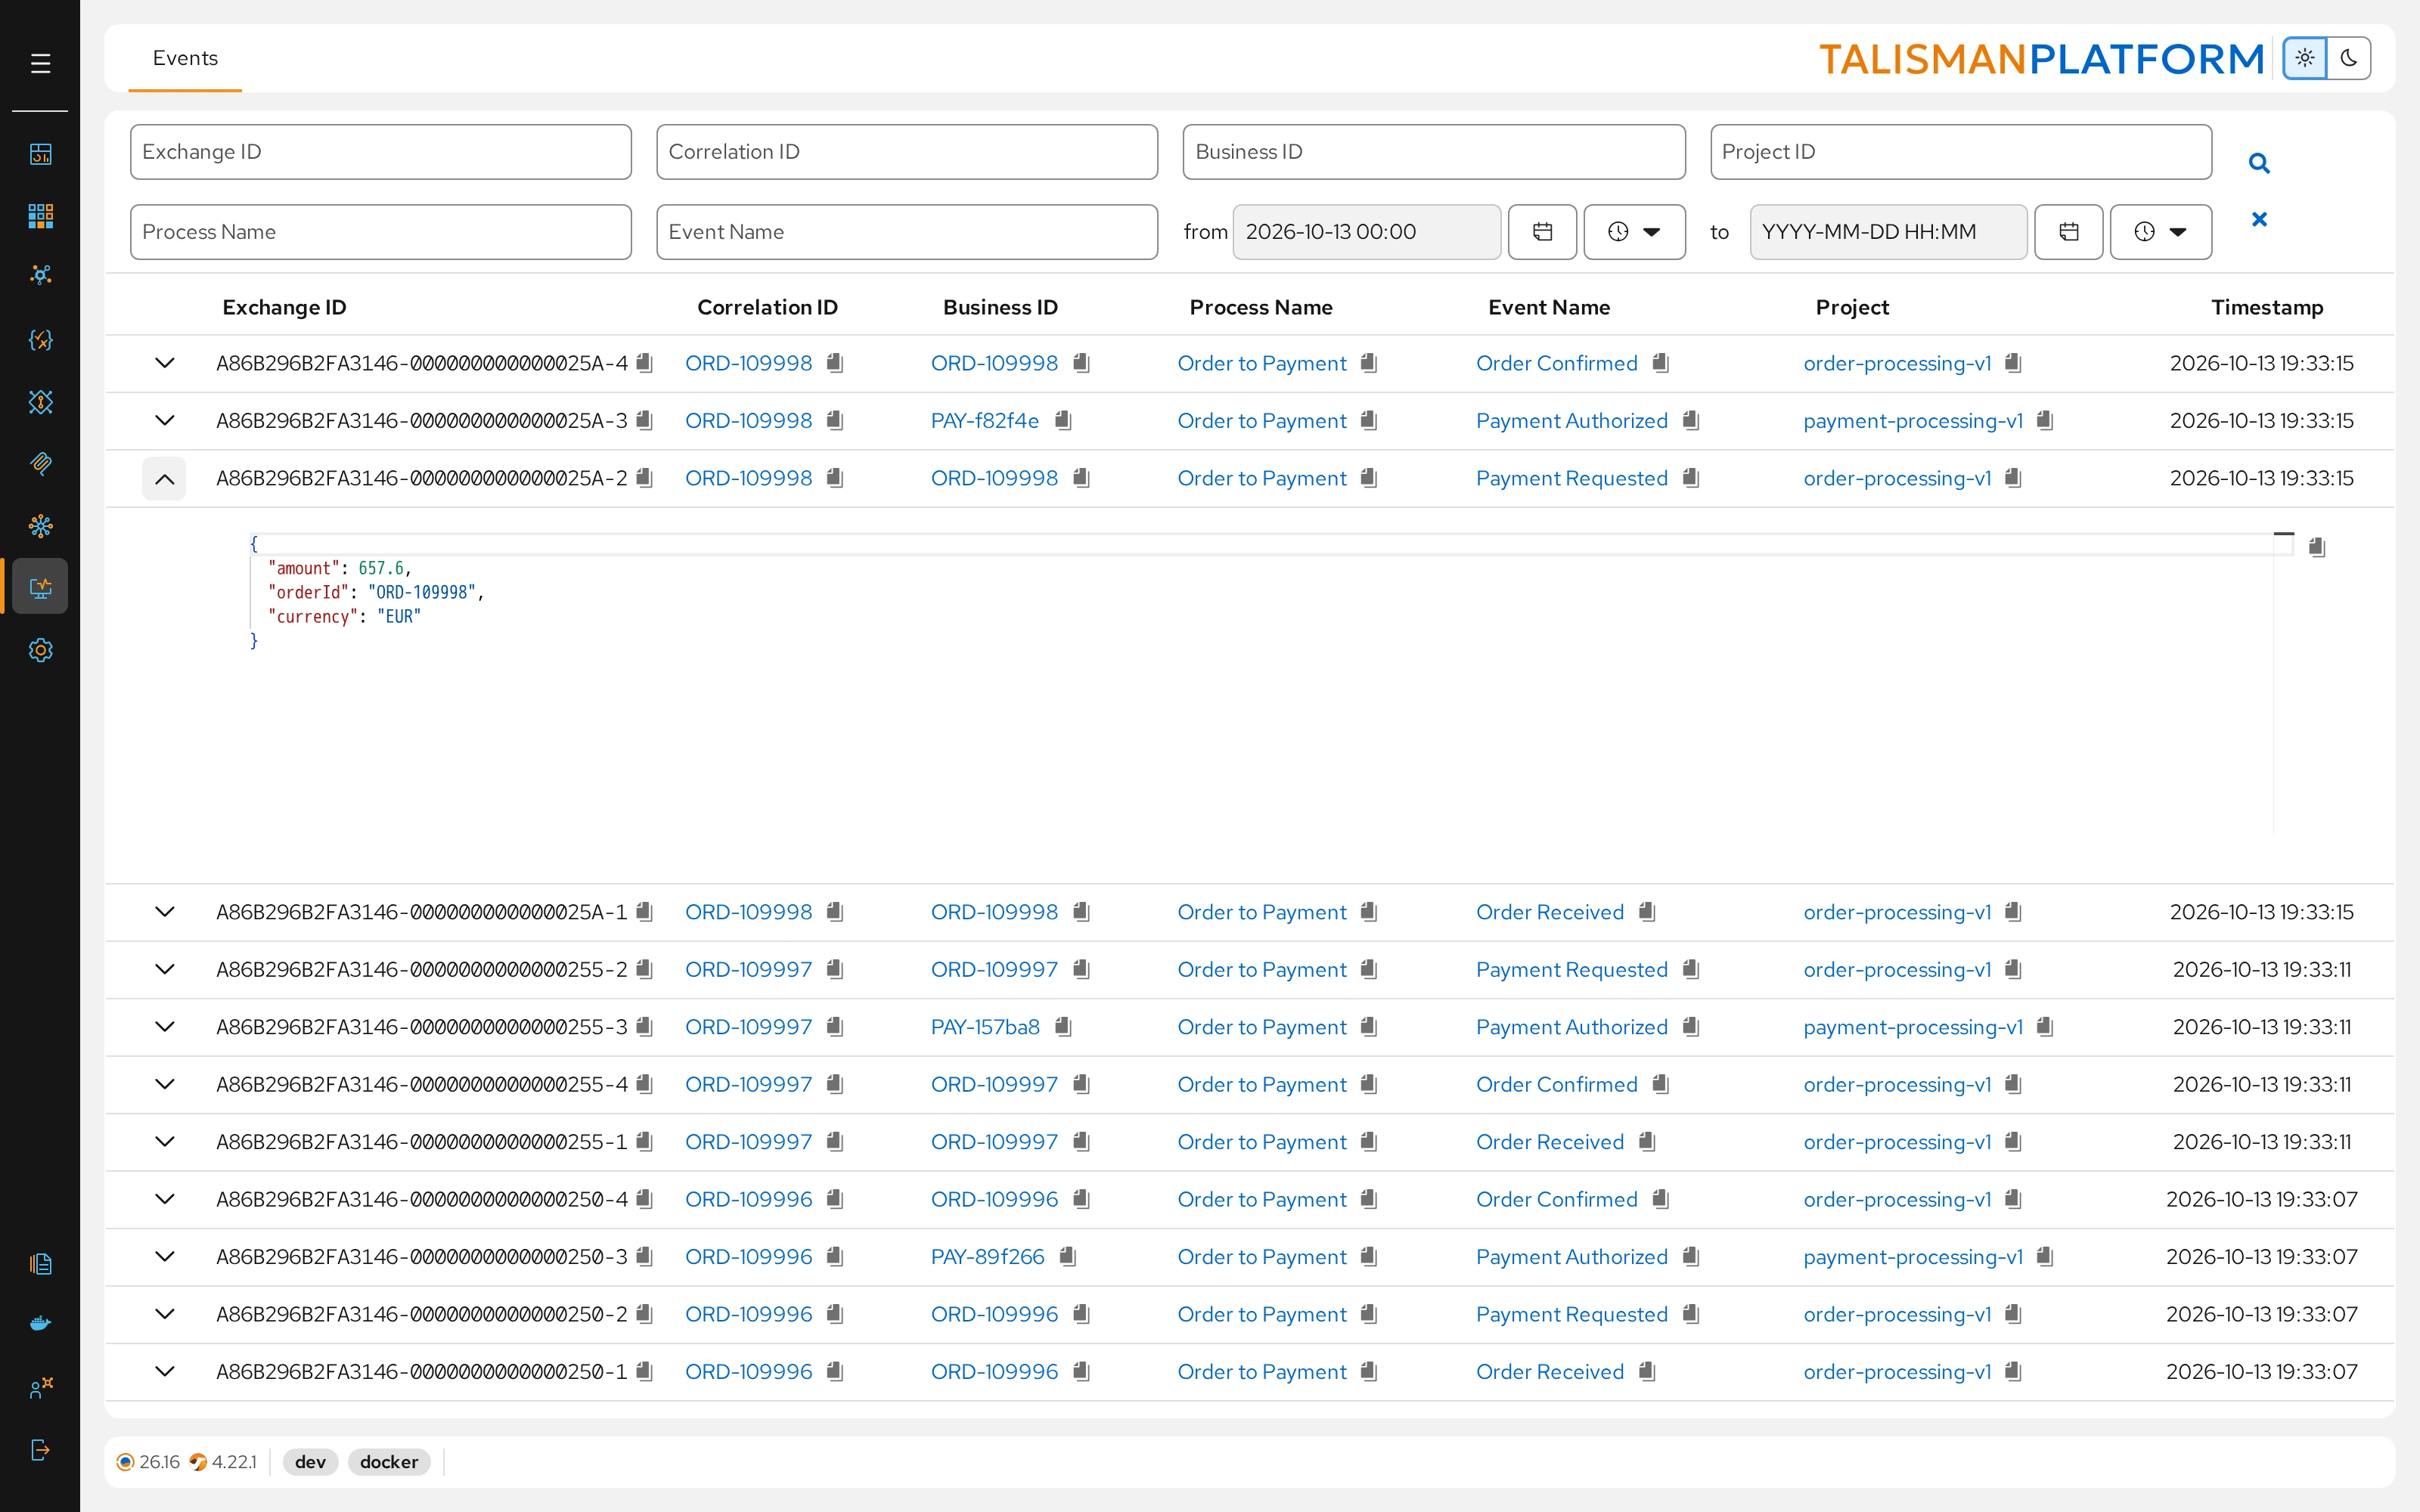Open the Order Confirmed link for ORD-109998

click(1556, 363)
